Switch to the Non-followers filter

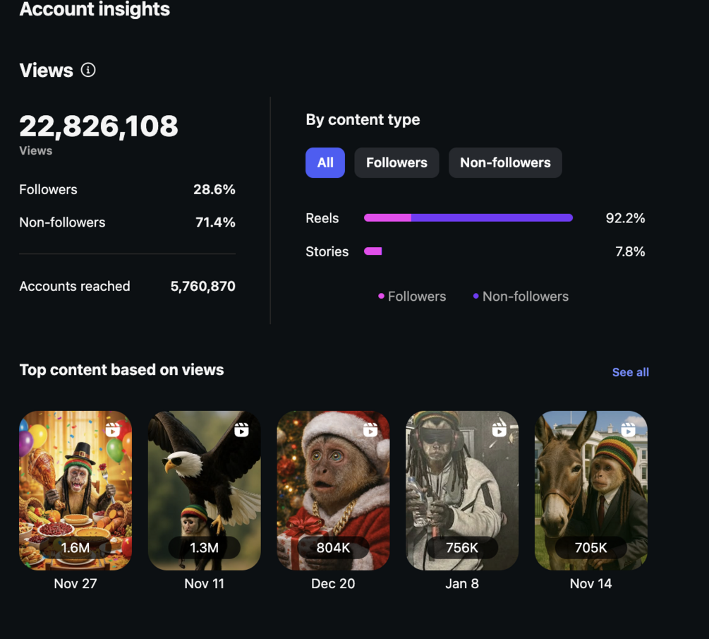point(505,162)
